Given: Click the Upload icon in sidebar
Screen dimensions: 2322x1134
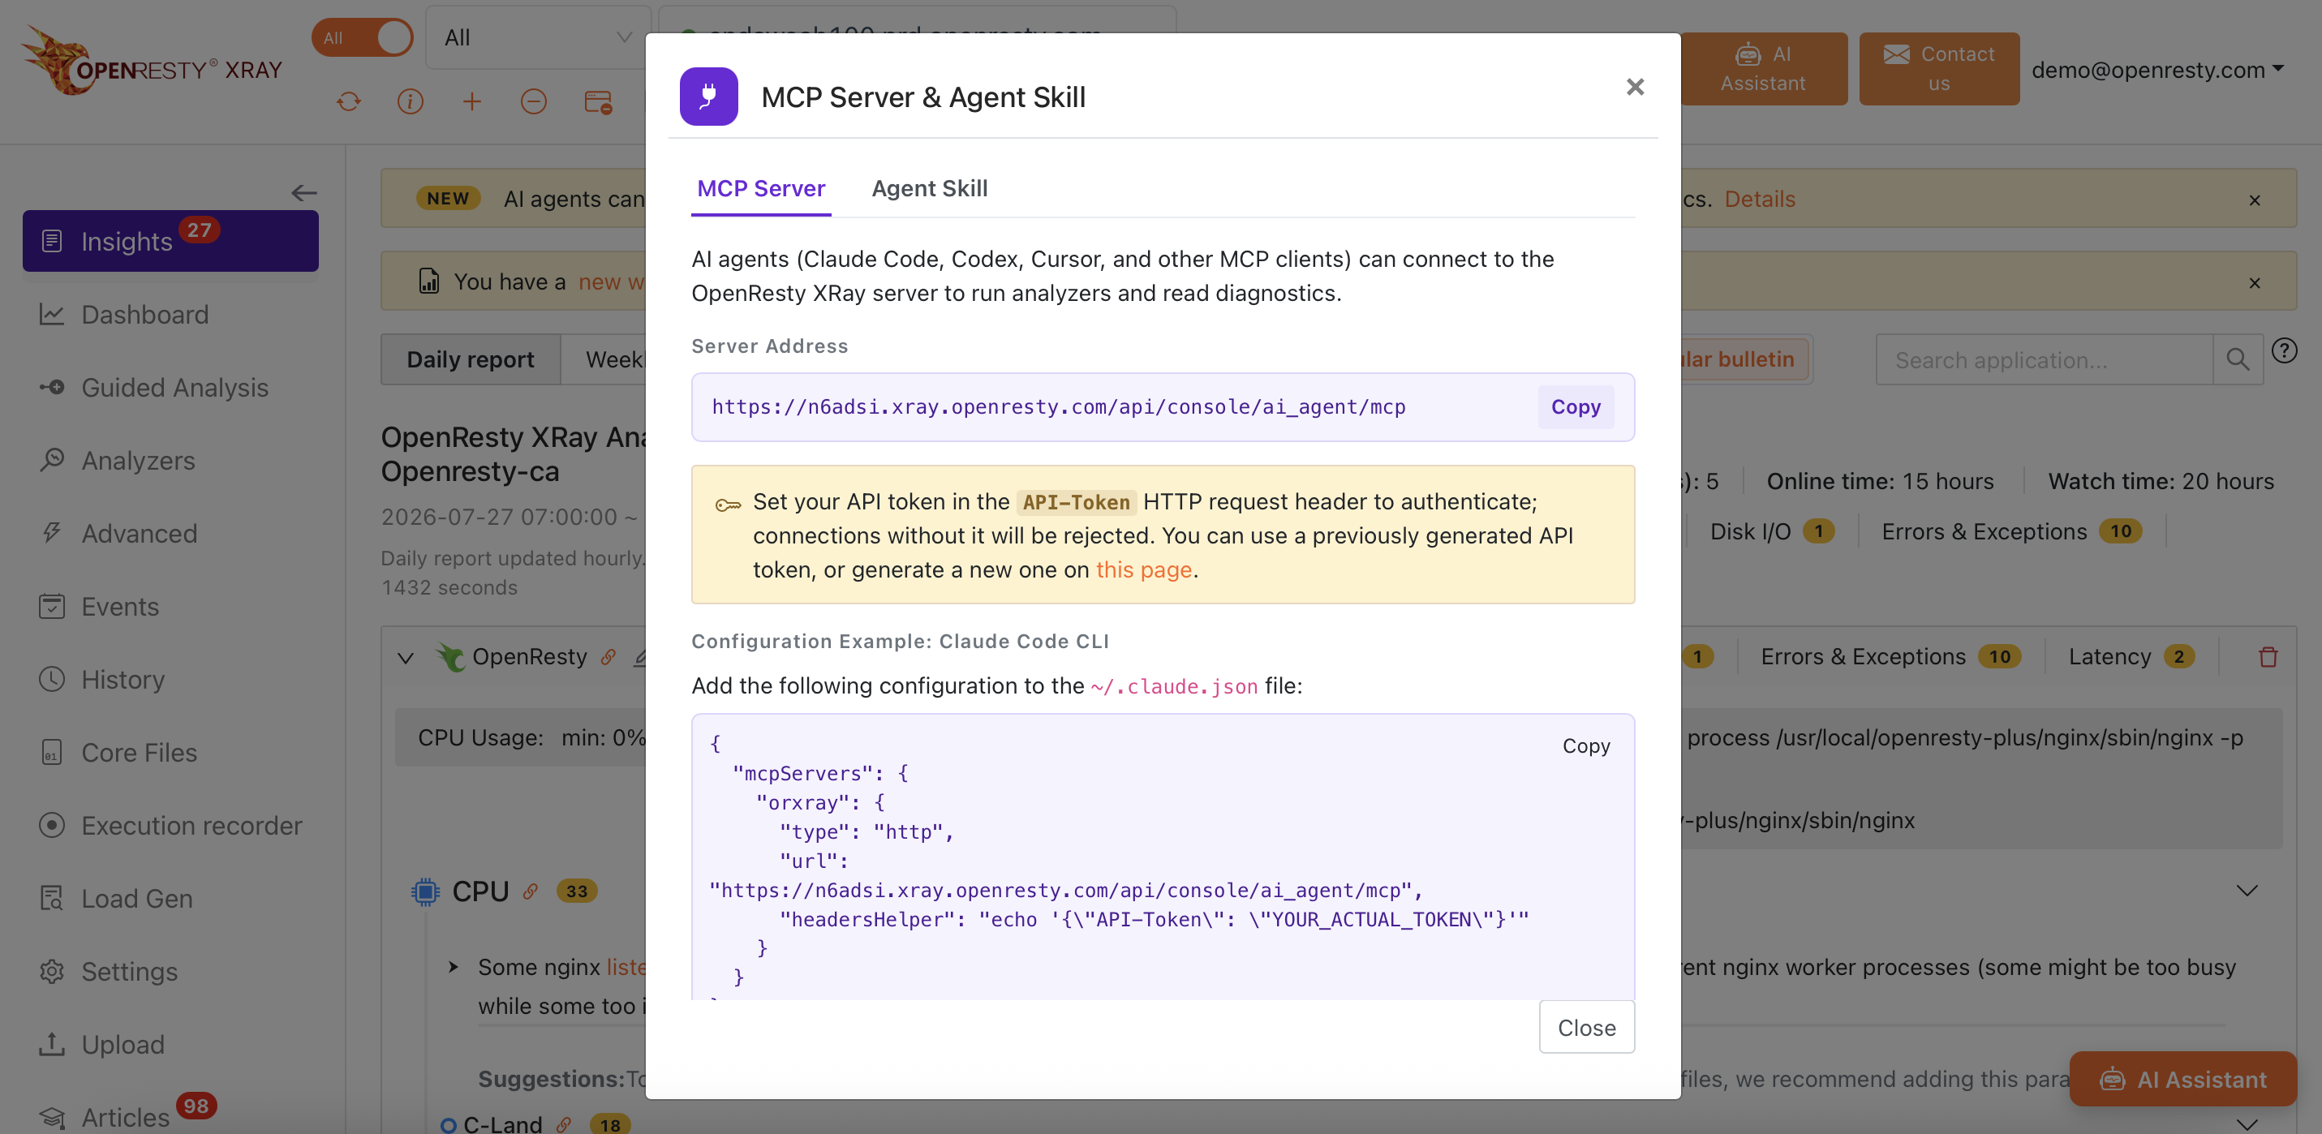Looking at the screenshot, I should tap(52, 1043).
